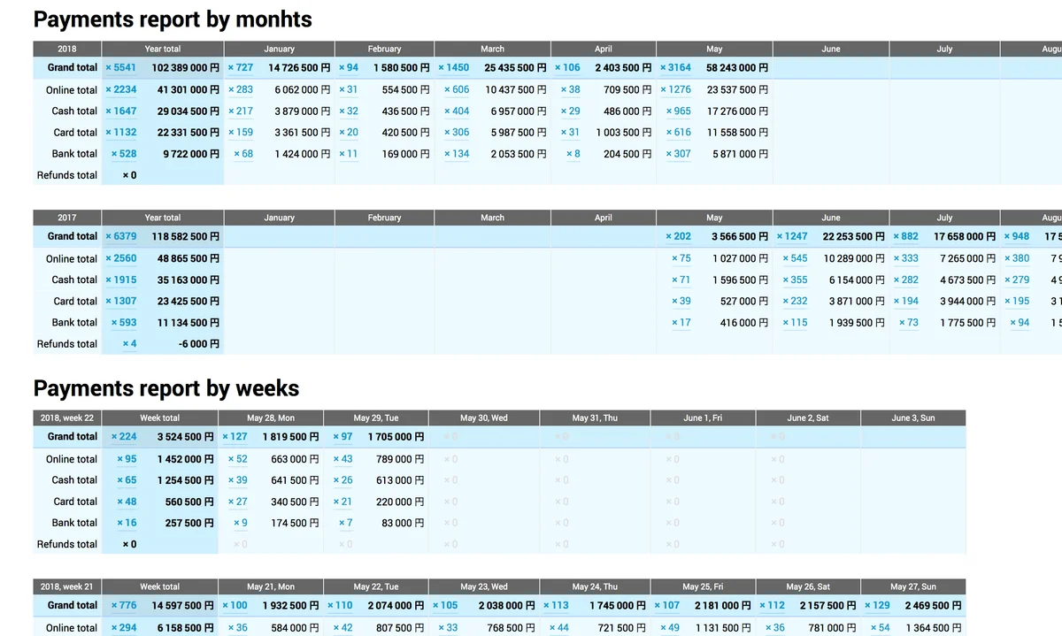Click the ×528 Bank total 2018 link
Screen dimensions: 1062x636
(123, 153)
